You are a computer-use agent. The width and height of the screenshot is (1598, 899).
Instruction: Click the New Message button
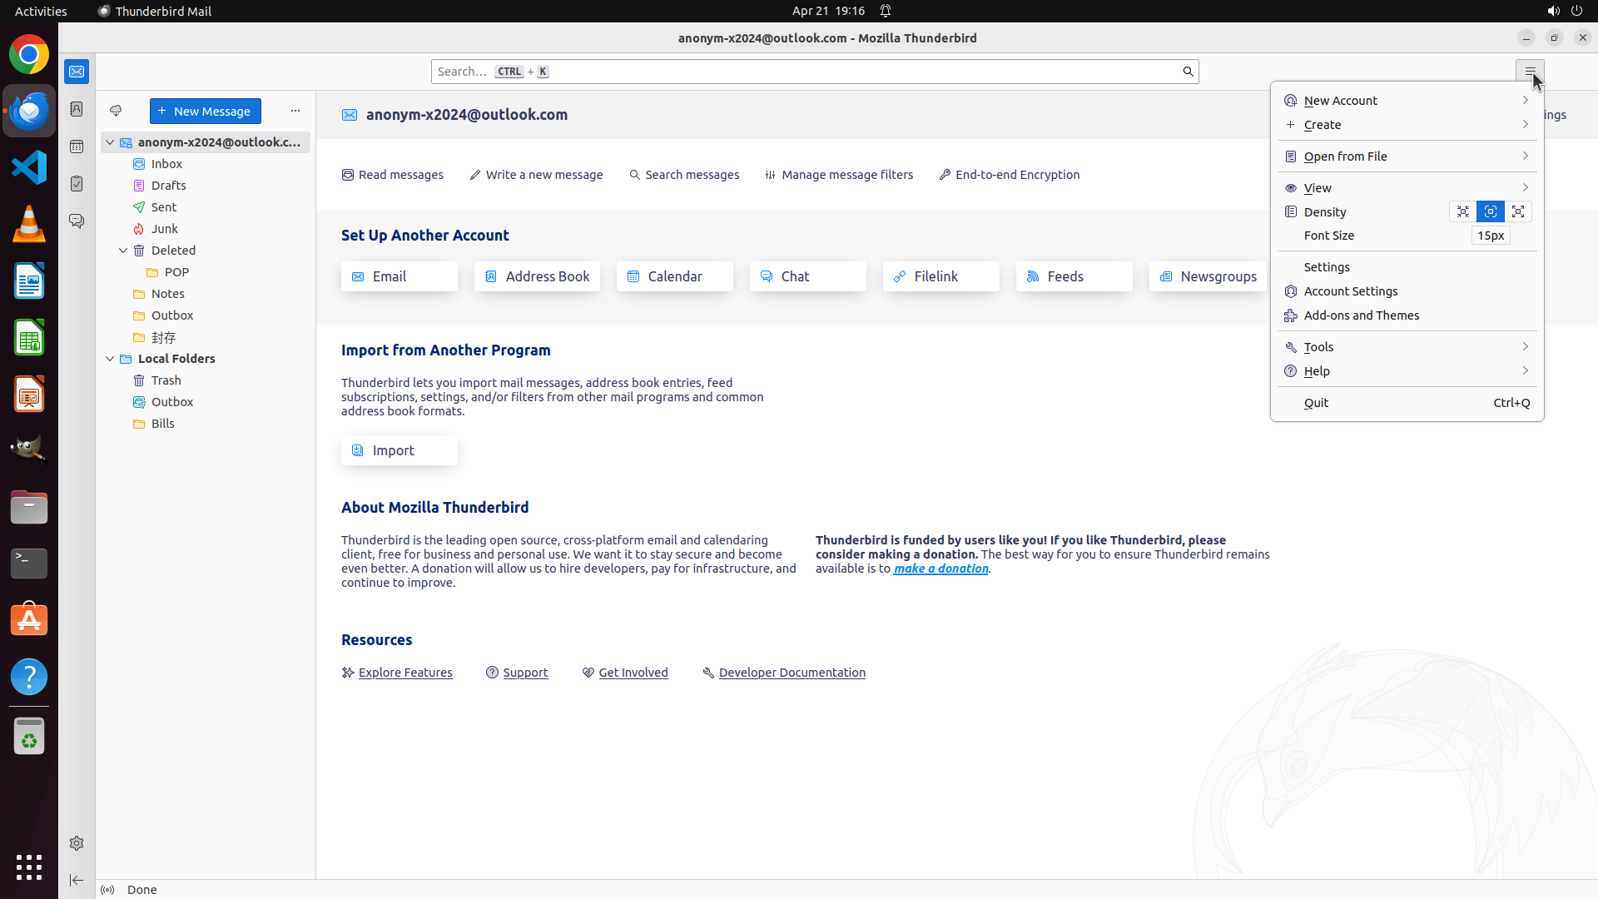(x=205, y=111)
